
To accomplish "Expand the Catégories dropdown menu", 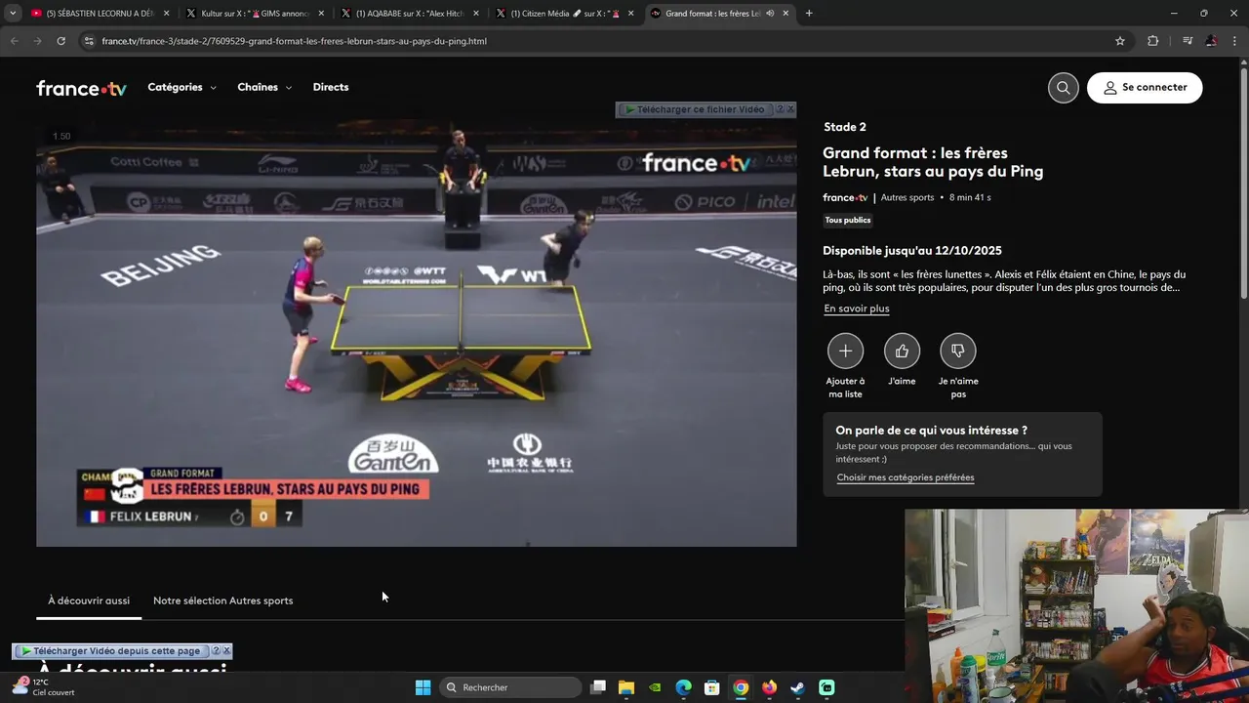I will click(181, 87).
